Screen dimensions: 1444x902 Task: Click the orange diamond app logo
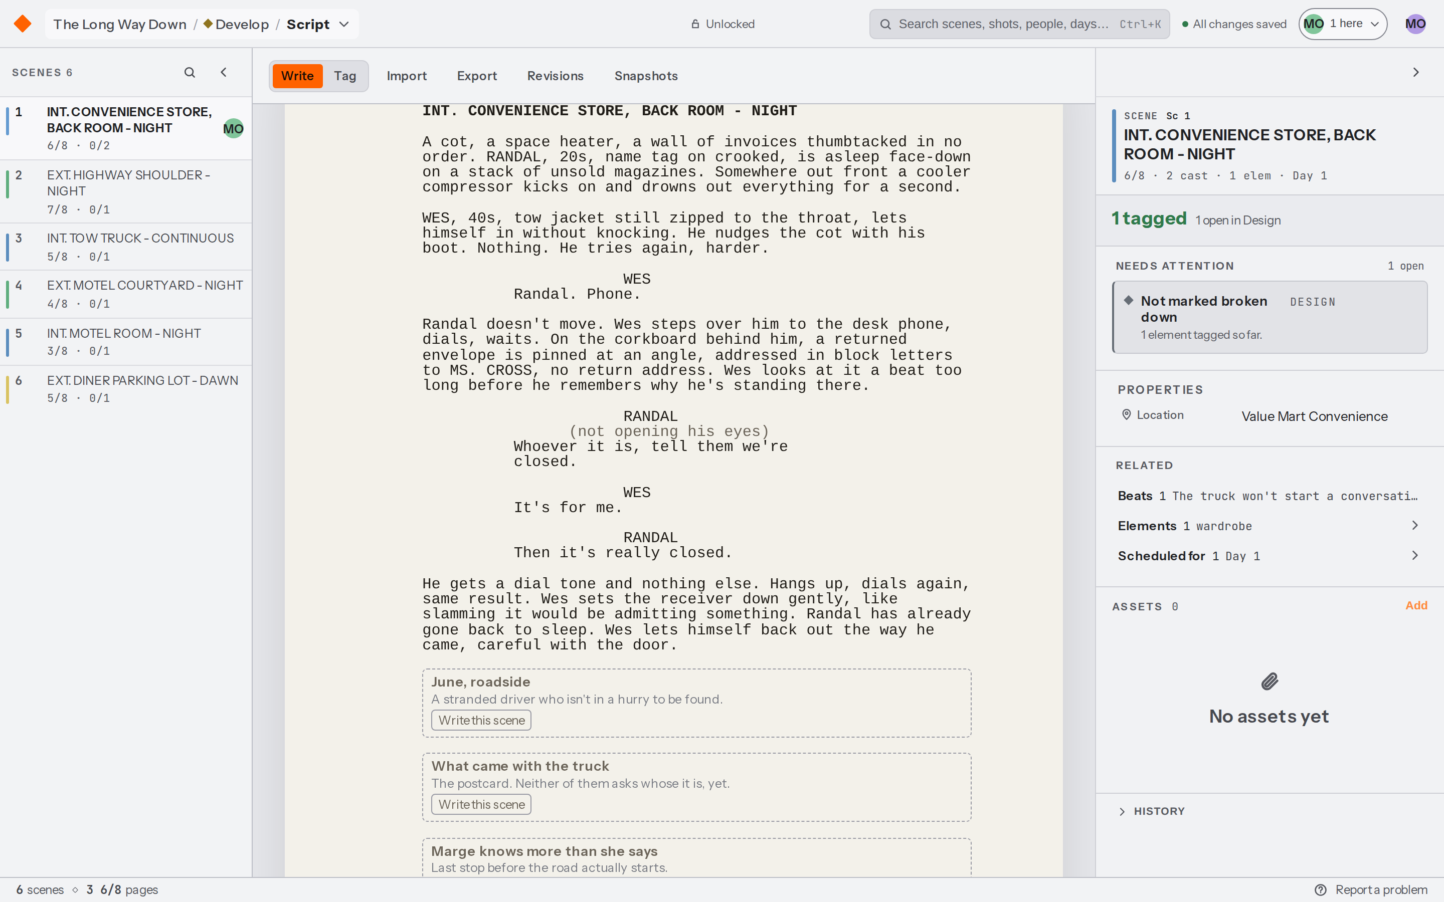click(23, 24)
